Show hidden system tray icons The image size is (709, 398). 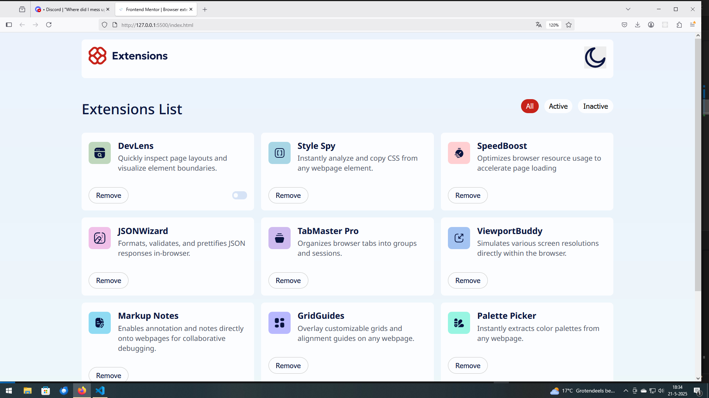626,391
